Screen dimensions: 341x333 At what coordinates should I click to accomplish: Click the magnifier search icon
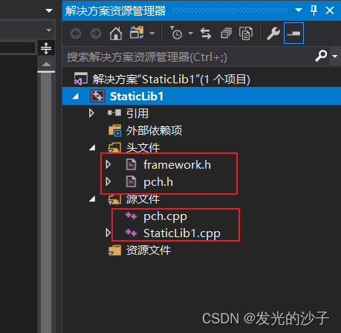tap(321, 56)
